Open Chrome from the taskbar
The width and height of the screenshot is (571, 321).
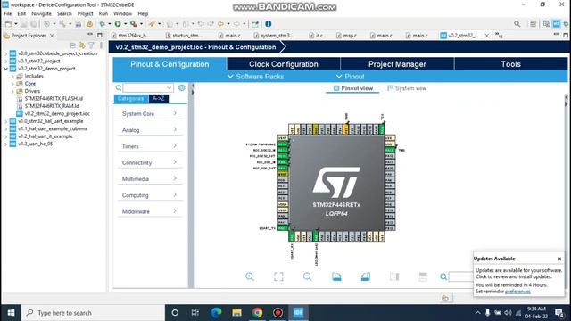258,313
